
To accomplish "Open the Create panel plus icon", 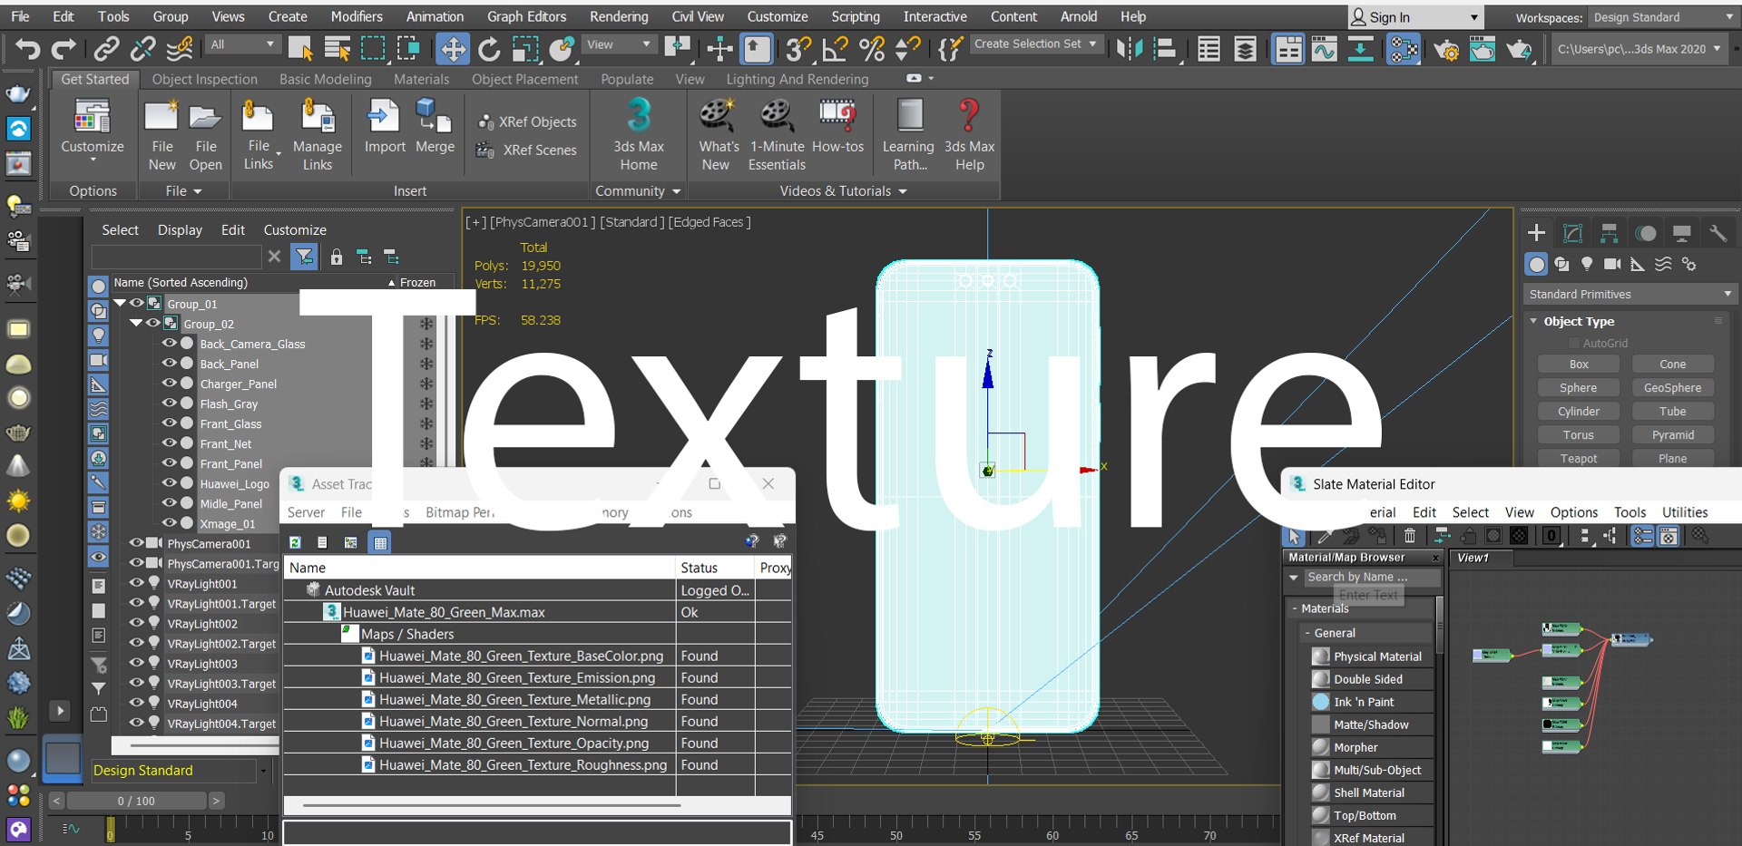I will pyautogui.click(x=1536, y=233).
